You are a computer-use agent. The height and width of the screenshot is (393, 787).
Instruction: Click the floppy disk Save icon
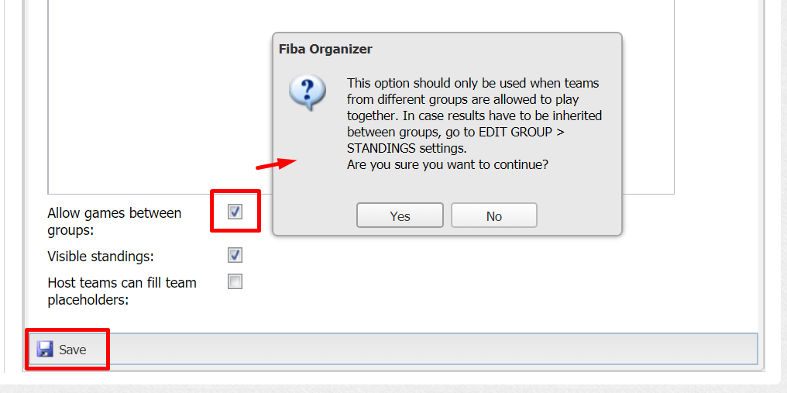point(45,350)
